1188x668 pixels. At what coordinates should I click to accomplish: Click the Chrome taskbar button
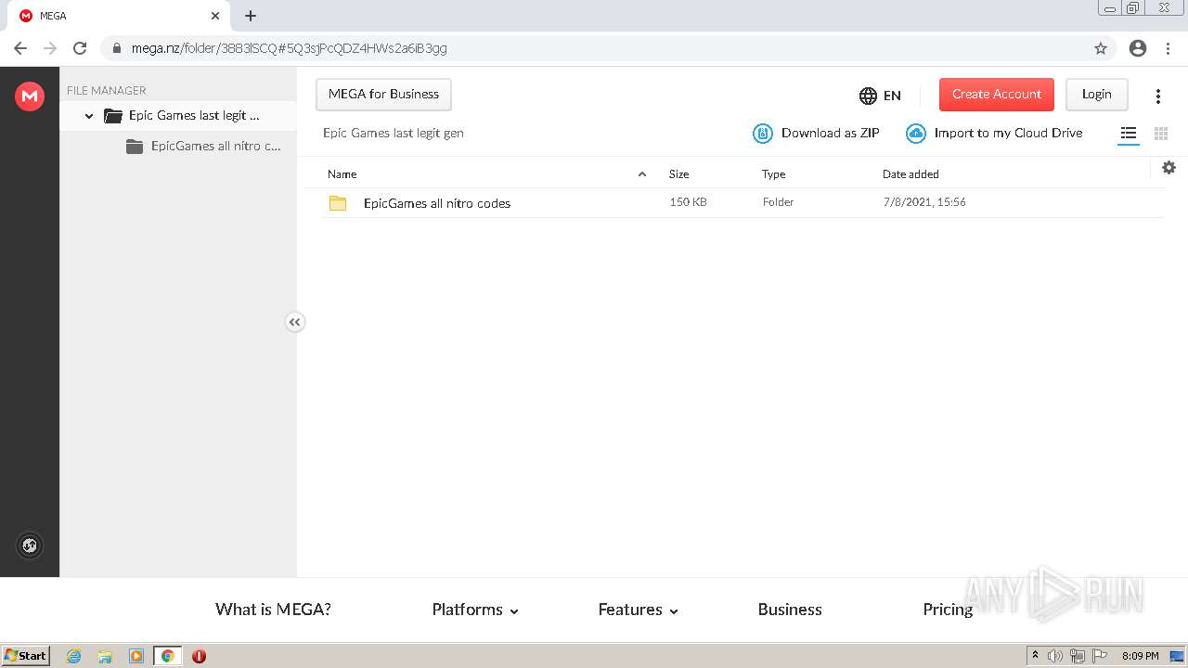[x=167, y=656]
